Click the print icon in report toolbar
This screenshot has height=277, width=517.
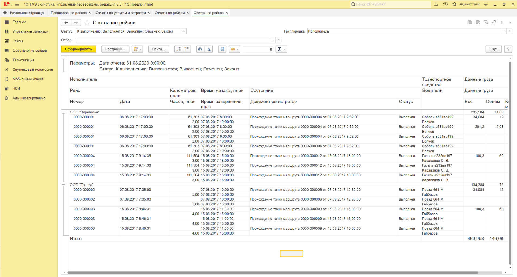[x=200, y=49]
